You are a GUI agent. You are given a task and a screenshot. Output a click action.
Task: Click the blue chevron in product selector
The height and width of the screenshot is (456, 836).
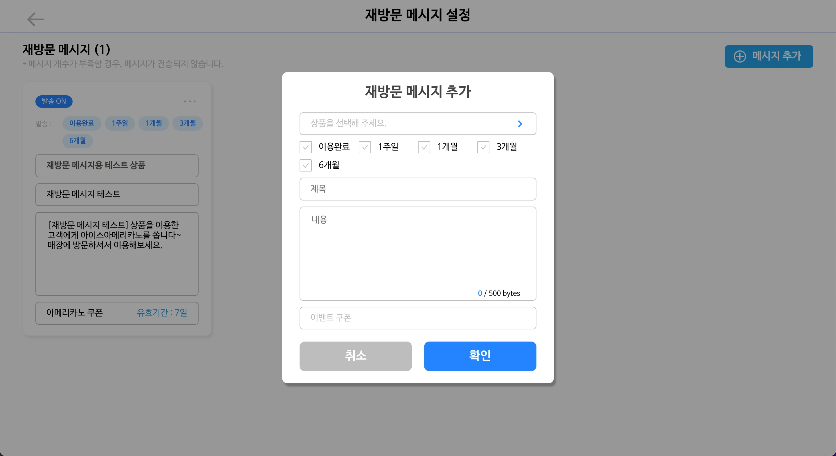pos(520,124)
